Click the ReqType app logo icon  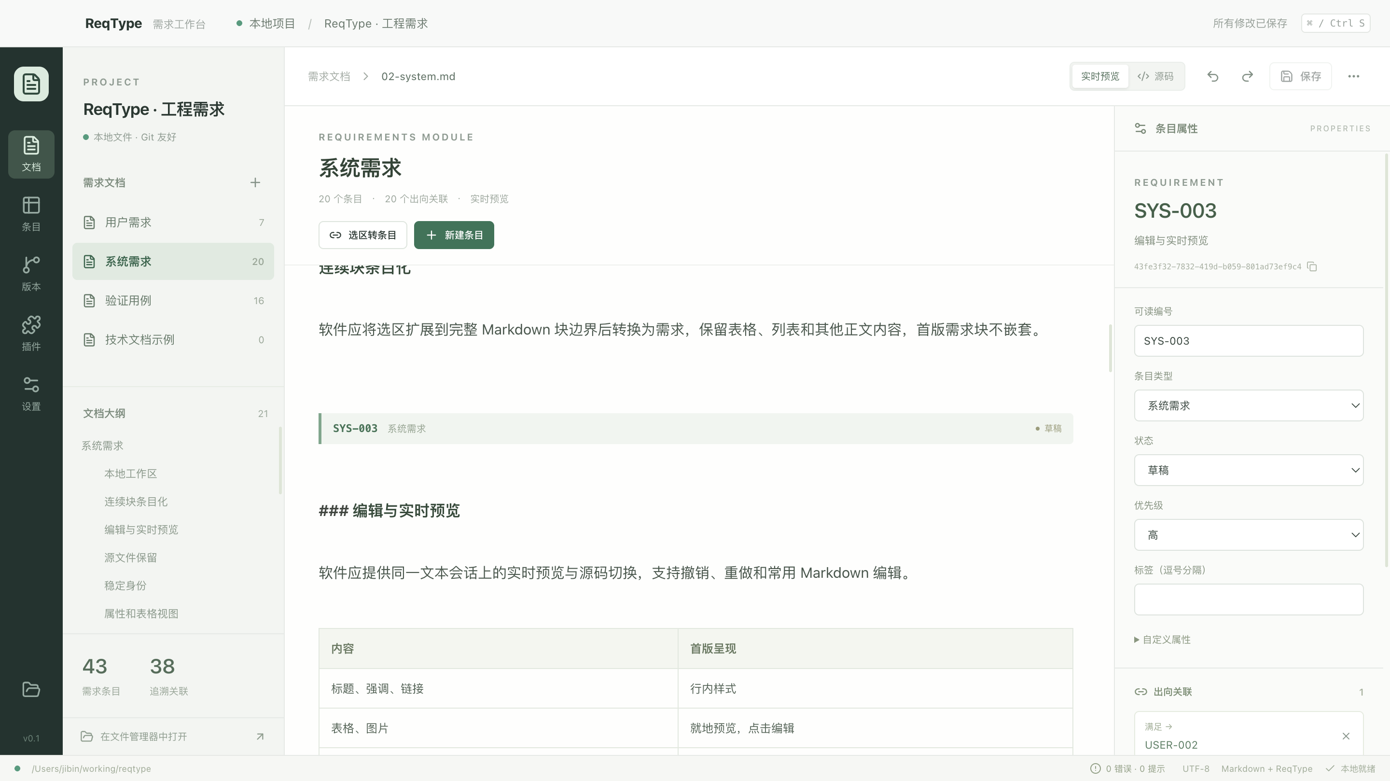pos(31,84)
